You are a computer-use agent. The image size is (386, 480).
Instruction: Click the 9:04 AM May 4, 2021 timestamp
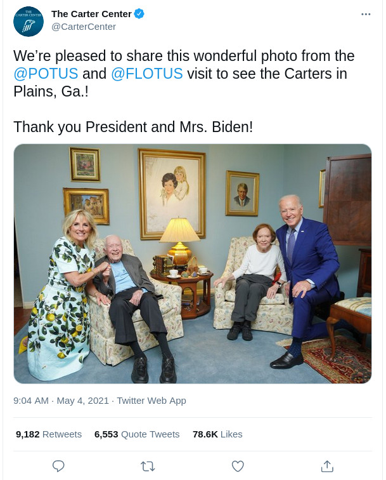60,401
